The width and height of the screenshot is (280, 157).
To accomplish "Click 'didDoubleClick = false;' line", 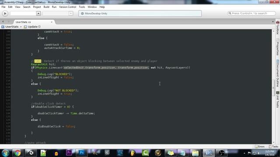I will pyautogui.click(x=56, y=126).
